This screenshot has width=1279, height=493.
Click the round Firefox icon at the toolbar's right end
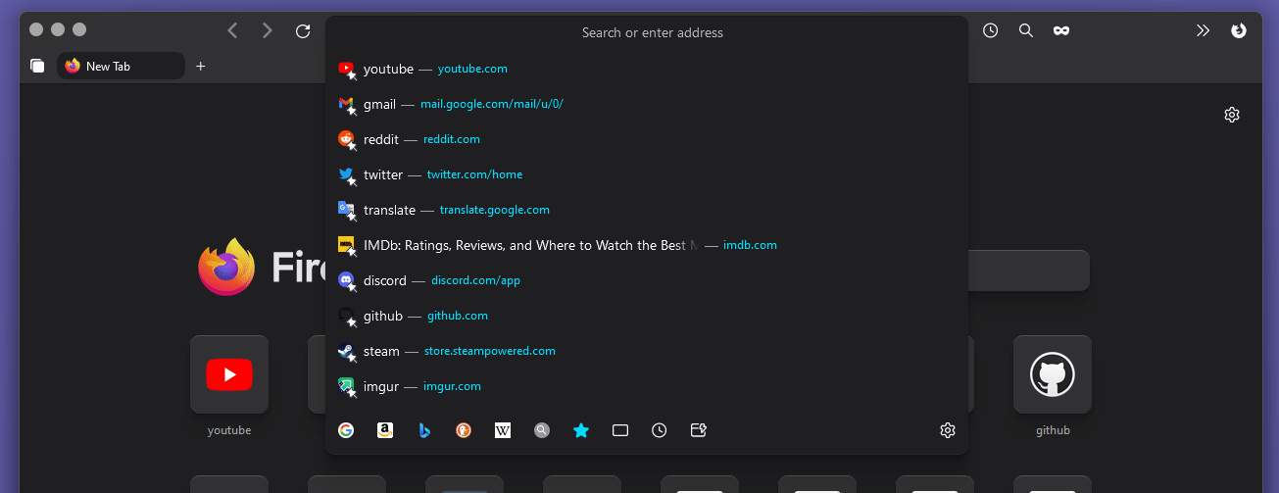pos(1239,30)
